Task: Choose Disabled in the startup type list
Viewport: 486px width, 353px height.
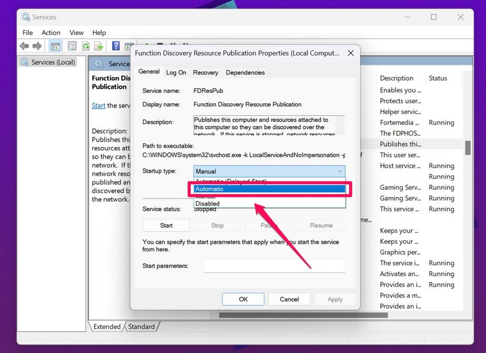Action: 270,204
